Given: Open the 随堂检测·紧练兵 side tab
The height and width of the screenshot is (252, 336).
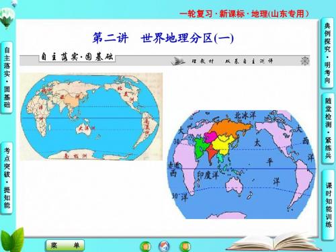Looking at the screenshot, I should tap(328, 128).
